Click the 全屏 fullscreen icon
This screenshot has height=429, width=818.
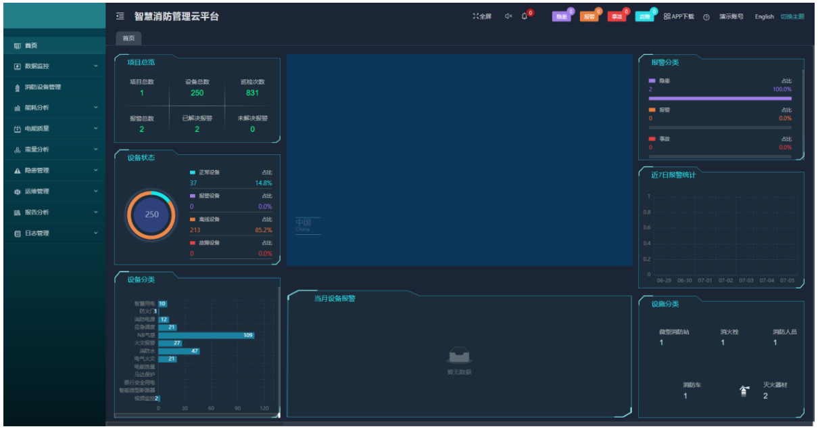(476, 16)
